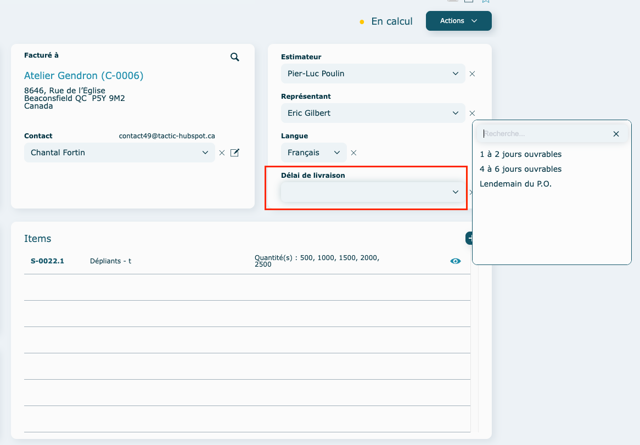Image resolution: width=640 pixels, height=445 pixels.
Task: Remove the Représentant Eric Gilbert value
Action: click(x=472, y=113)
